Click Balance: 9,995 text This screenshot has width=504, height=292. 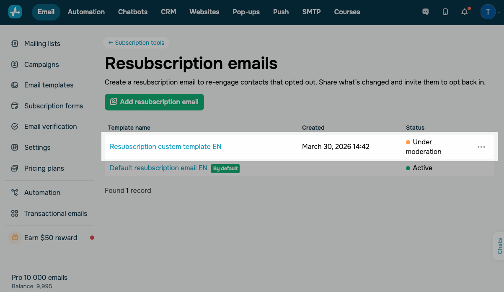click(32, 287)
